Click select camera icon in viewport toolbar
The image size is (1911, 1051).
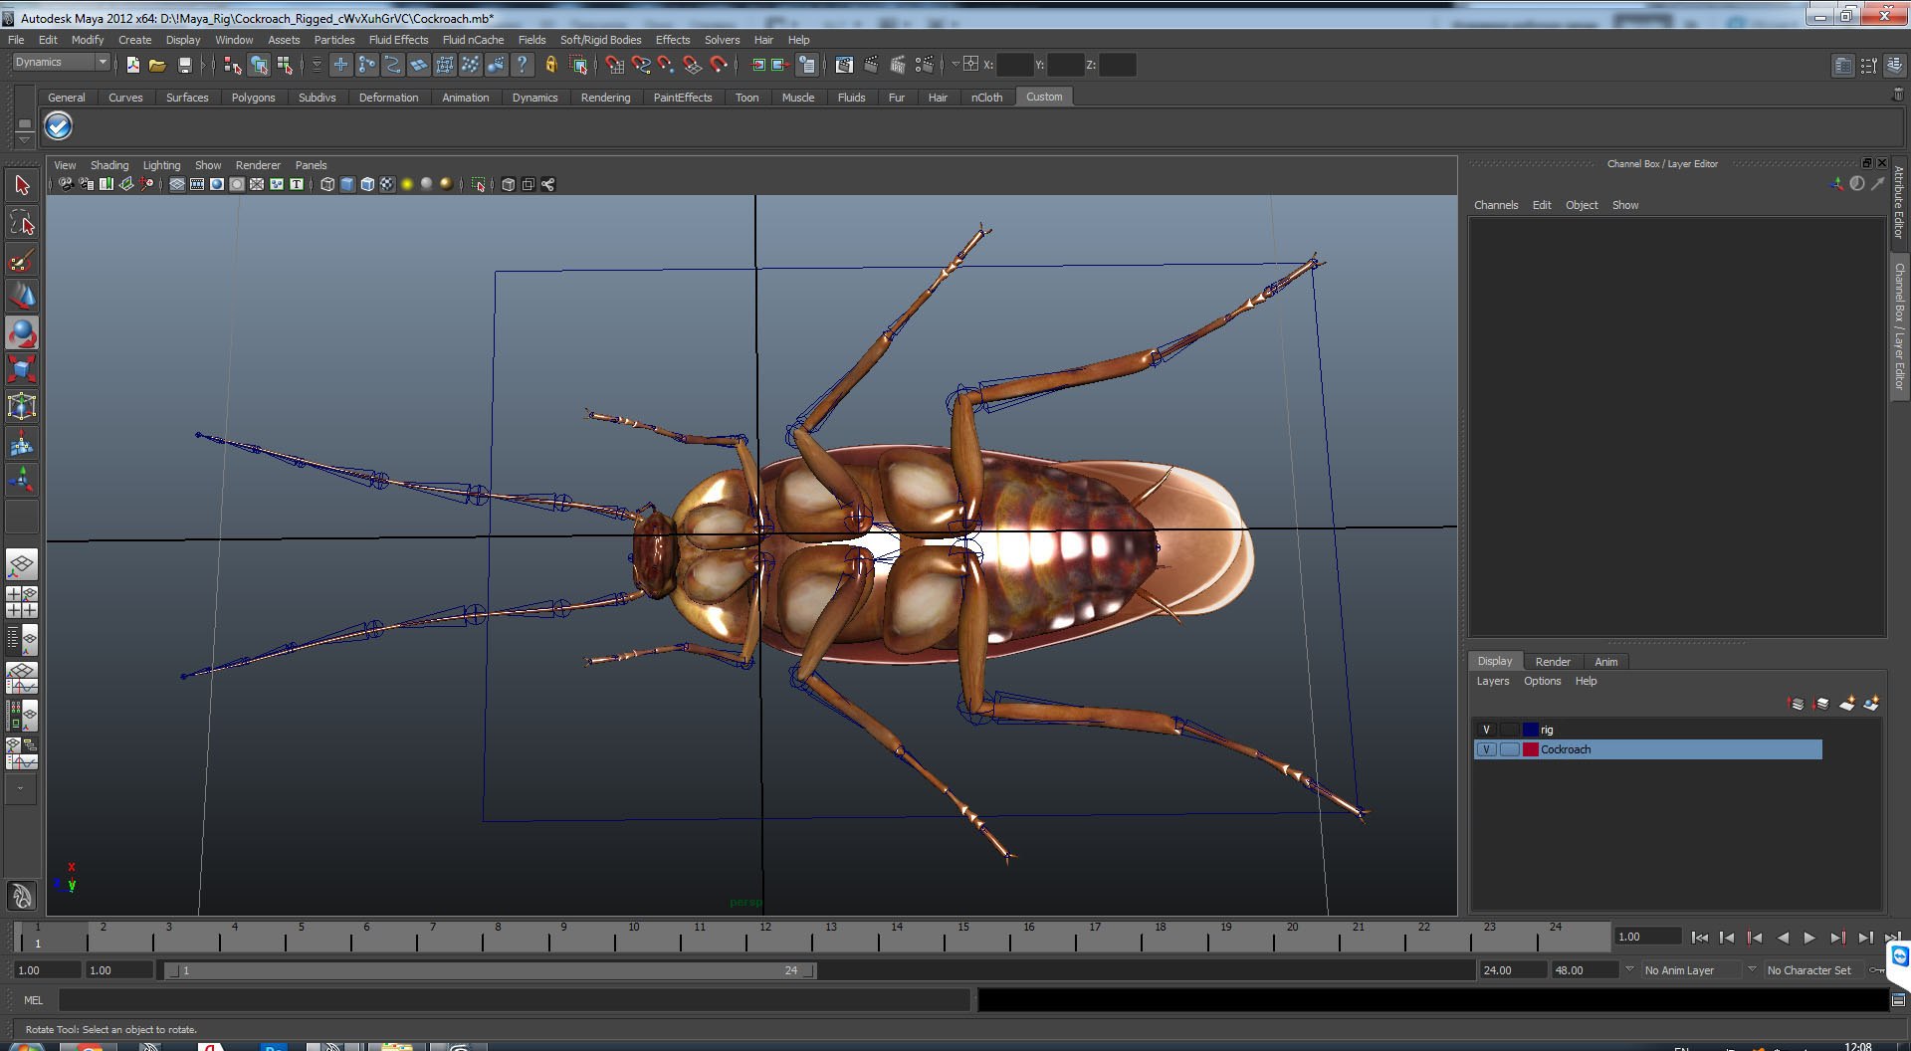click(66, 184)
